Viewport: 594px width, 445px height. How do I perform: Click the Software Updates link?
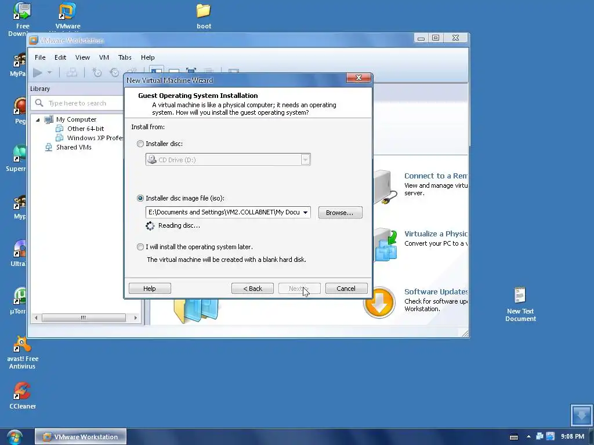[436, 292]
